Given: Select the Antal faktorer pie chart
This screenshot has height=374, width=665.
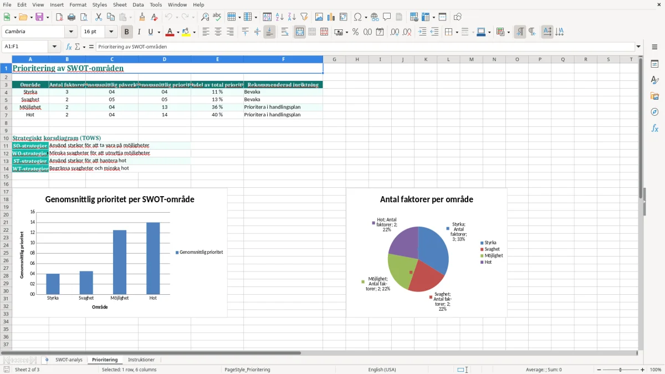Looking at the screenshot, I should pyautogui.click(x=426, y=253).
